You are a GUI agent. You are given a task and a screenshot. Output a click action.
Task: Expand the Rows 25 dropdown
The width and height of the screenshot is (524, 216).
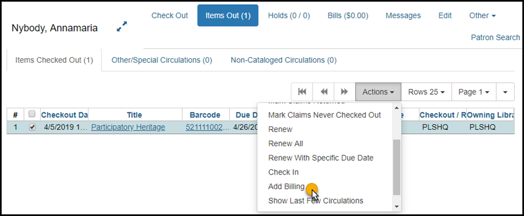click(x=426, y=91)
